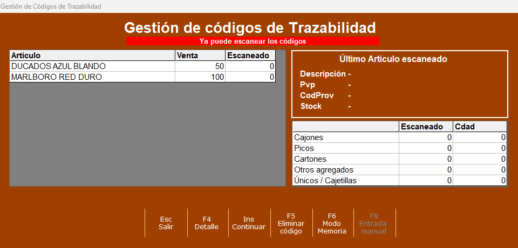518x248 pixels.
Task: Click Venta value 50 for Ducados
Action: click(x=200, y=66)
